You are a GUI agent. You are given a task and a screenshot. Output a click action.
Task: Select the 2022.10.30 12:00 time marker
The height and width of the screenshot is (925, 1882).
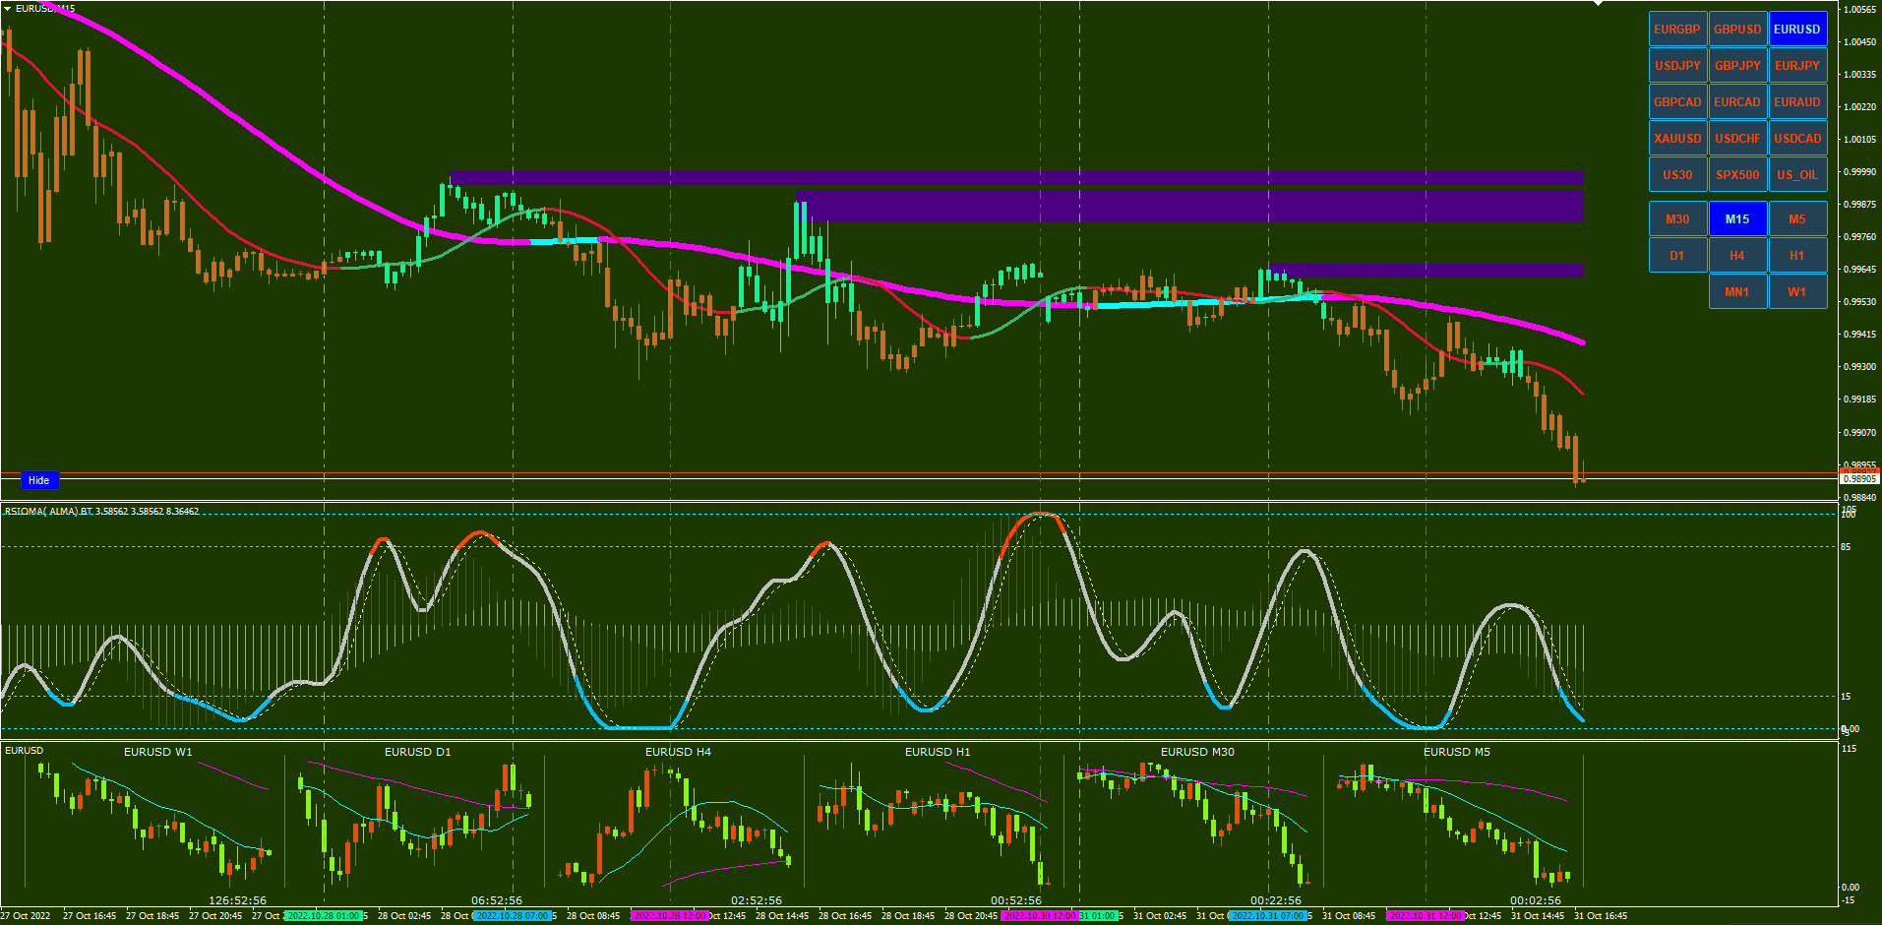coord(1040,916)
